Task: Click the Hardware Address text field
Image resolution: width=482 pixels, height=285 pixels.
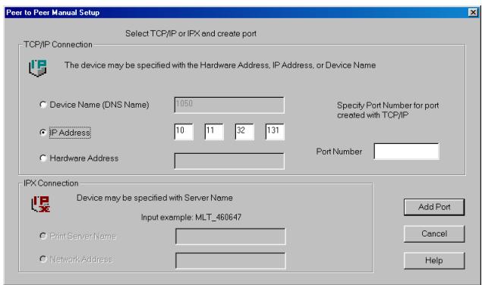Action: coord(229,161)
